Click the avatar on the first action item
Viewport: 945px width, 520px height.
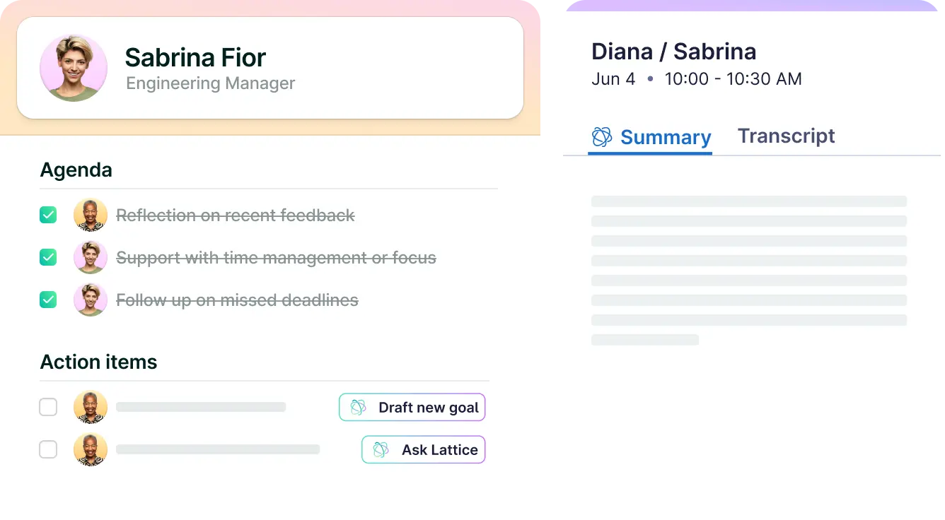[x=91, y=408]
